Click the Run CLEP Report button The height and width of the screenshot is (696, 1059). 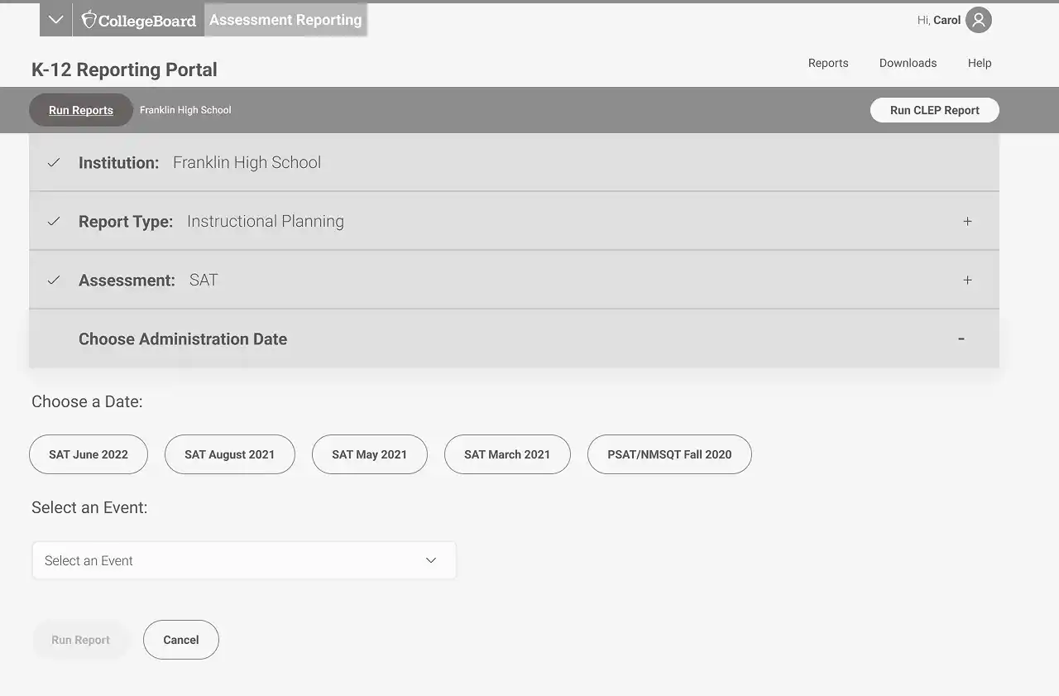tap(935, 110)
